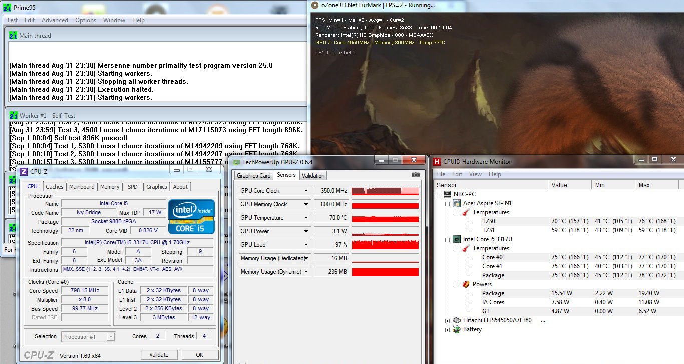Screen dimensions: 684x364
Task: Click the 'Self-test 896K passed!' log line
Action: (69, 138)
